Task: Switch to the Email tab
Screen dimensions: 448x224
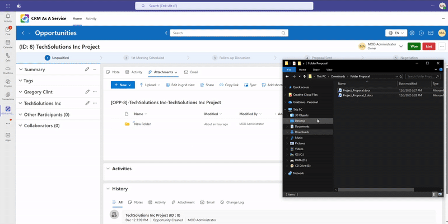Action: 191,72
